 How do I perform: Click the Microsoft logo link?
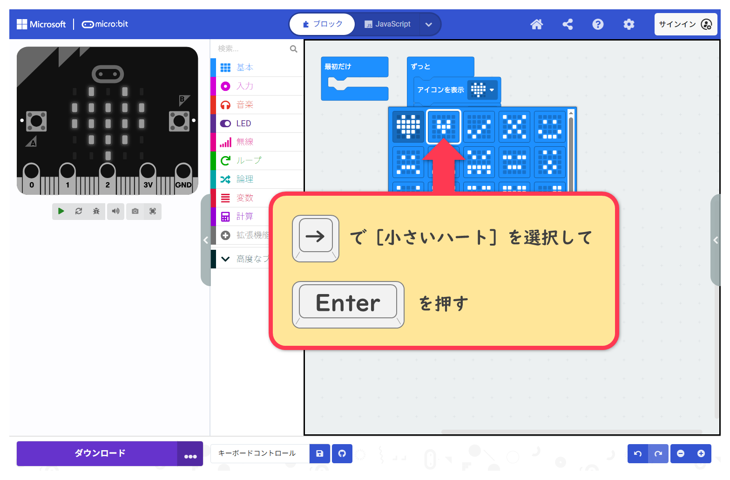[x=41, y=24]
